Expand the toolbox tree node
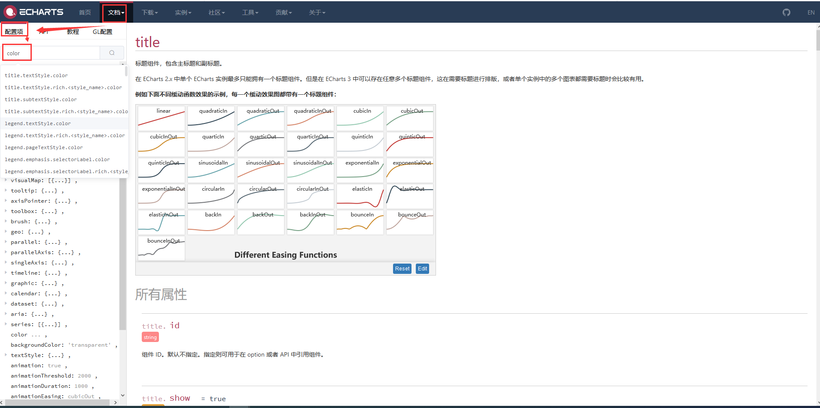This screenshot has width=820, height=408. [6, 211]
